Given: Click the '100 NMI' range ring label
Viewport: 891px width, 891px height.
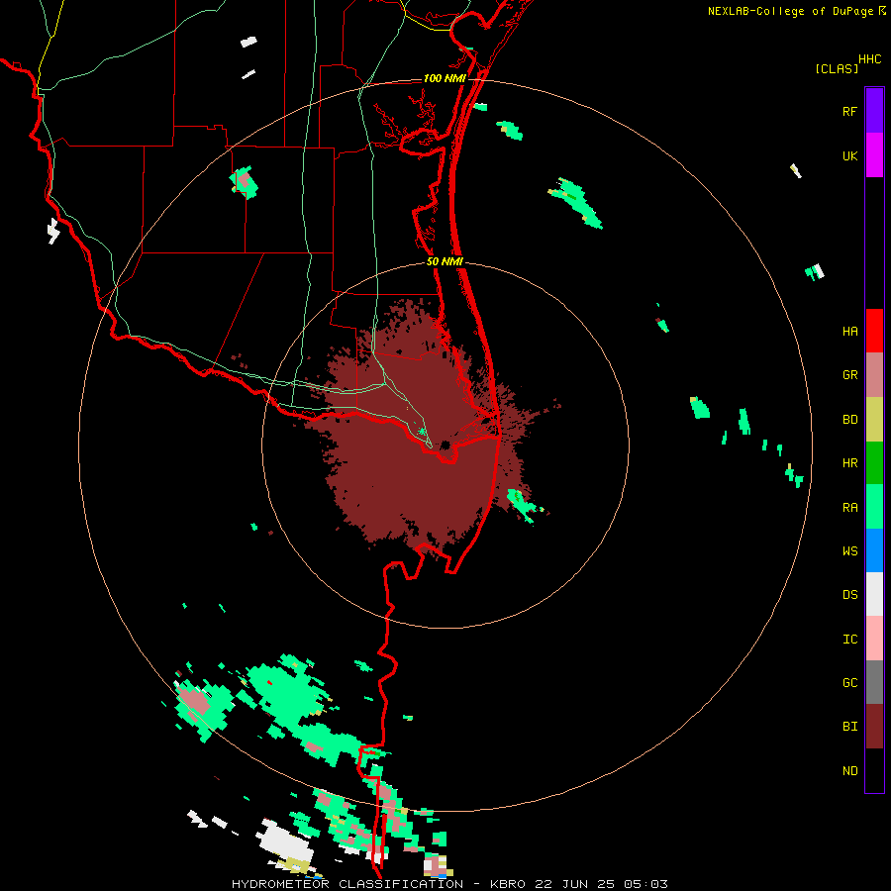Looking at the screenshot, I should (445, 78).
